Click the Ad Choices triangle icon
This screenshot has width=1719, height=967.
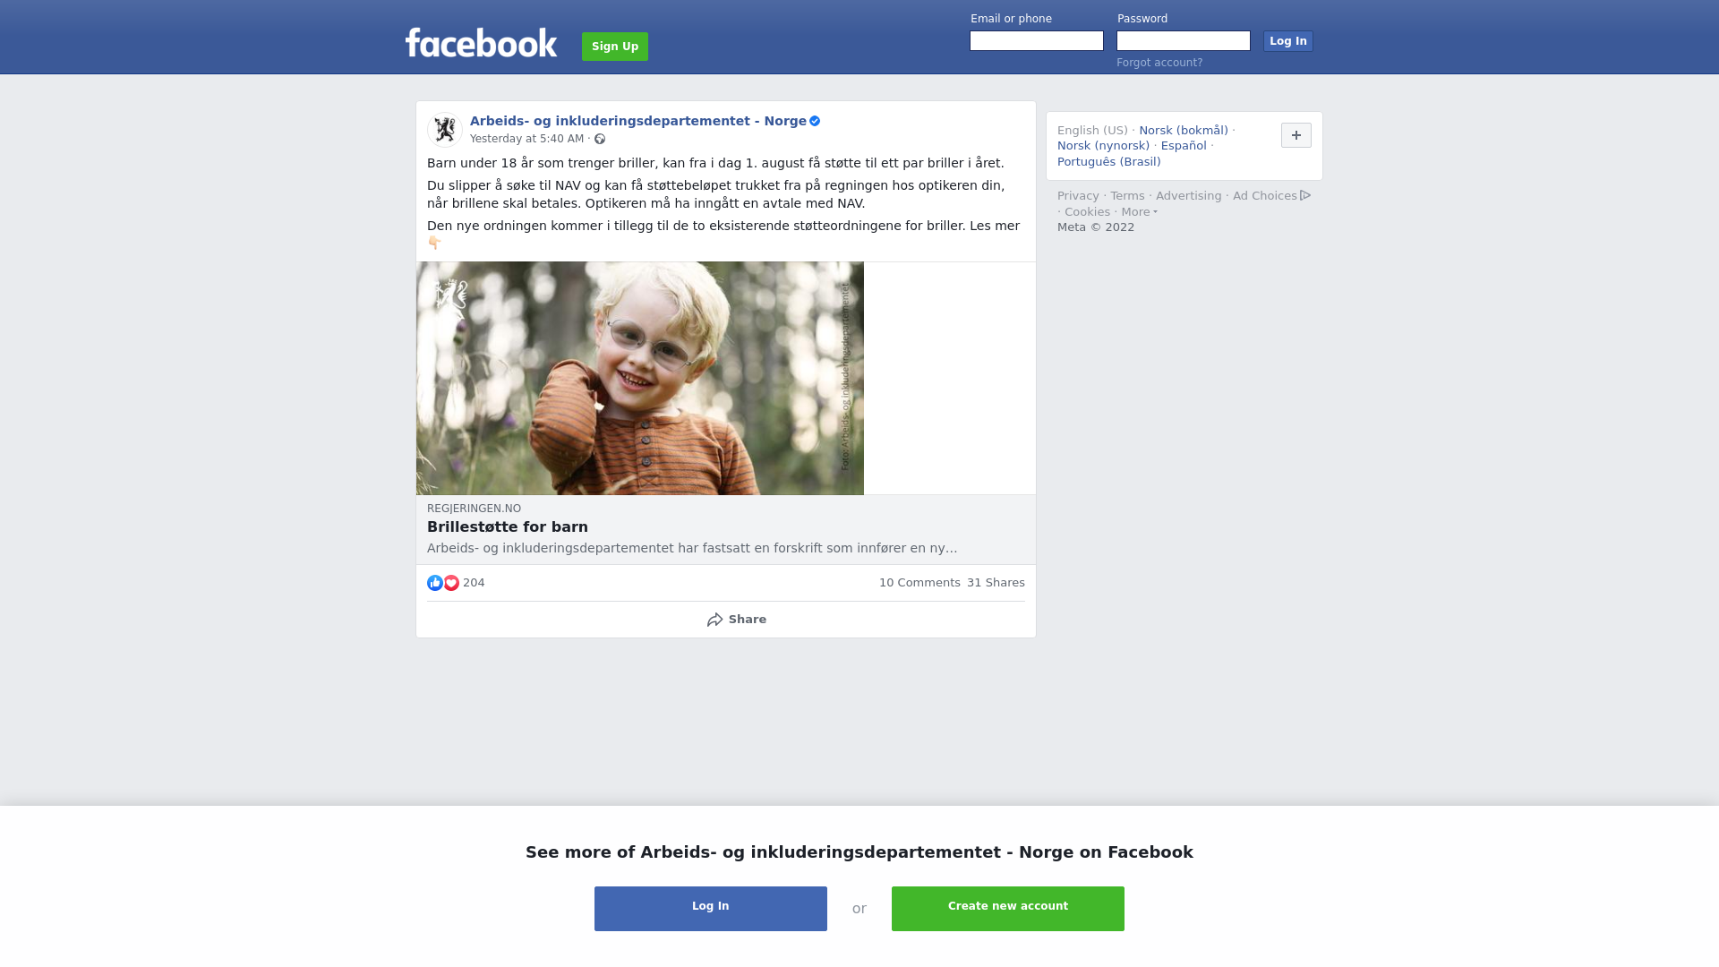tap(1305, 195)
